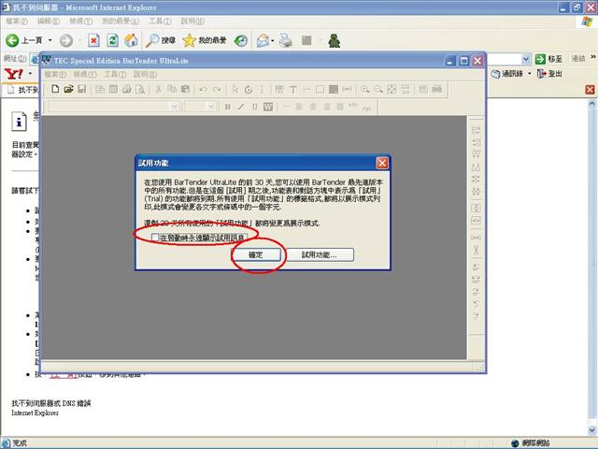Open the 工具 menu in Internet Explorer
The width and height of the screenshot is (598, 449).
[160, 21]
